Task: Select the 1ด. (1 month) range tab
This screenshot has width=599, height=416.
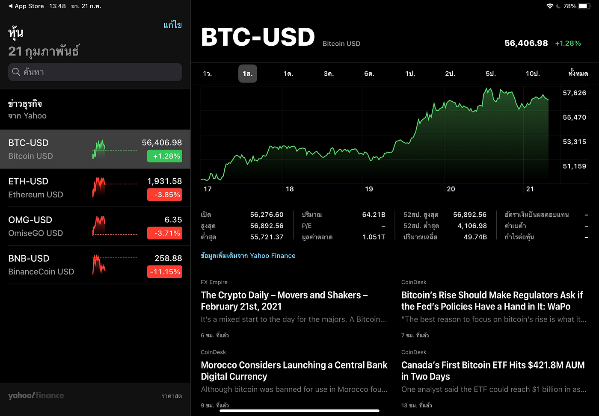Action: pos(288,74)
